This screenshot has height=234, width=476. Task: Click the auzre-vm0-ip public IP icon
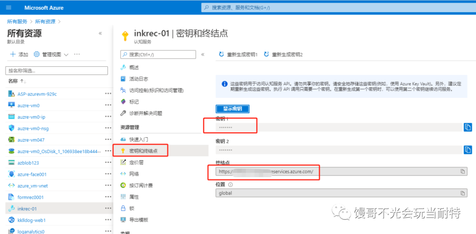coord(11,117)
